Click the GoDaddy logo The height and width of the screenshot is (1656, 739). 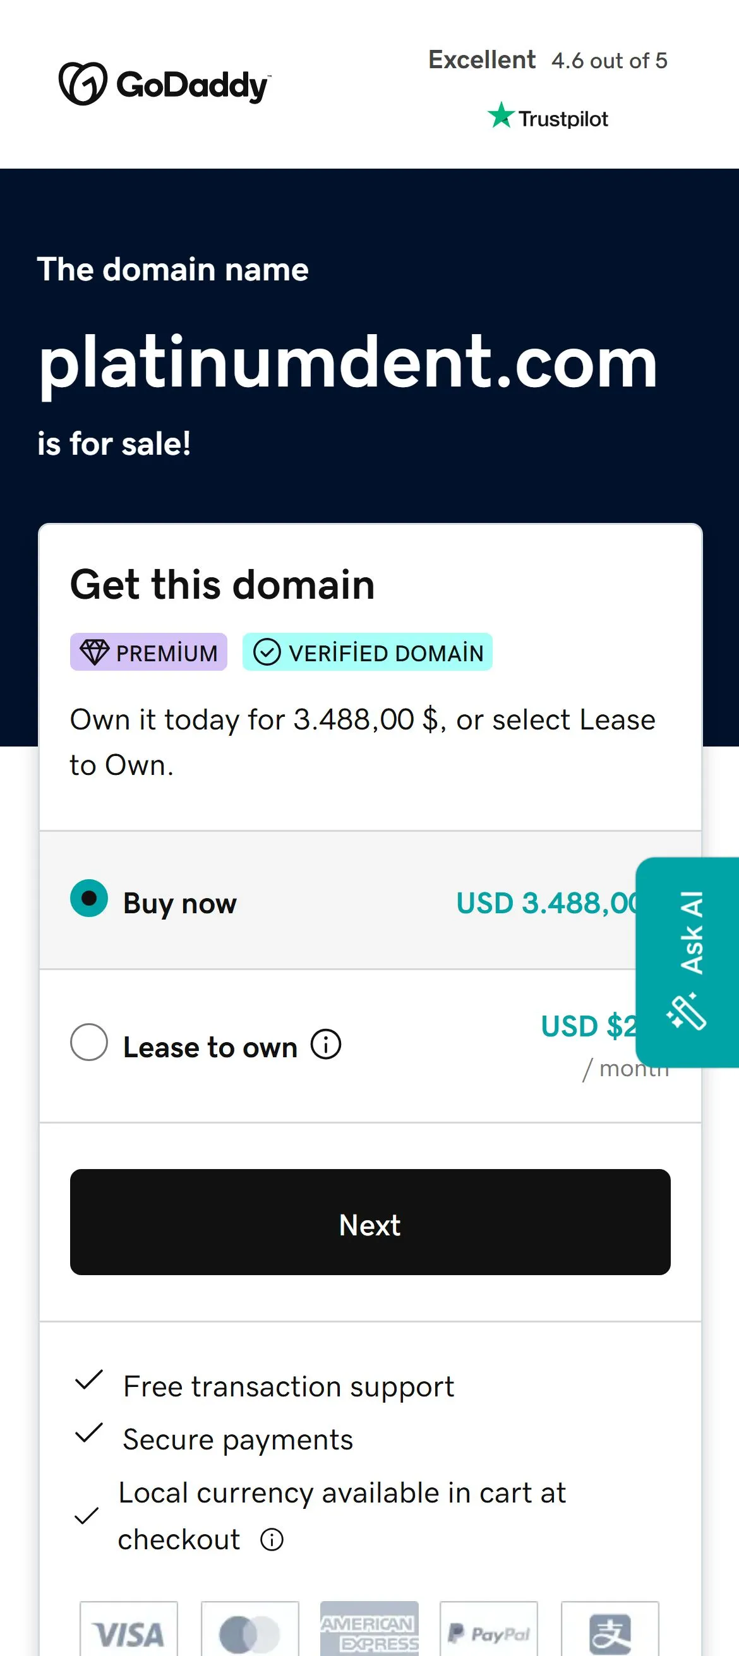point(165,84)
